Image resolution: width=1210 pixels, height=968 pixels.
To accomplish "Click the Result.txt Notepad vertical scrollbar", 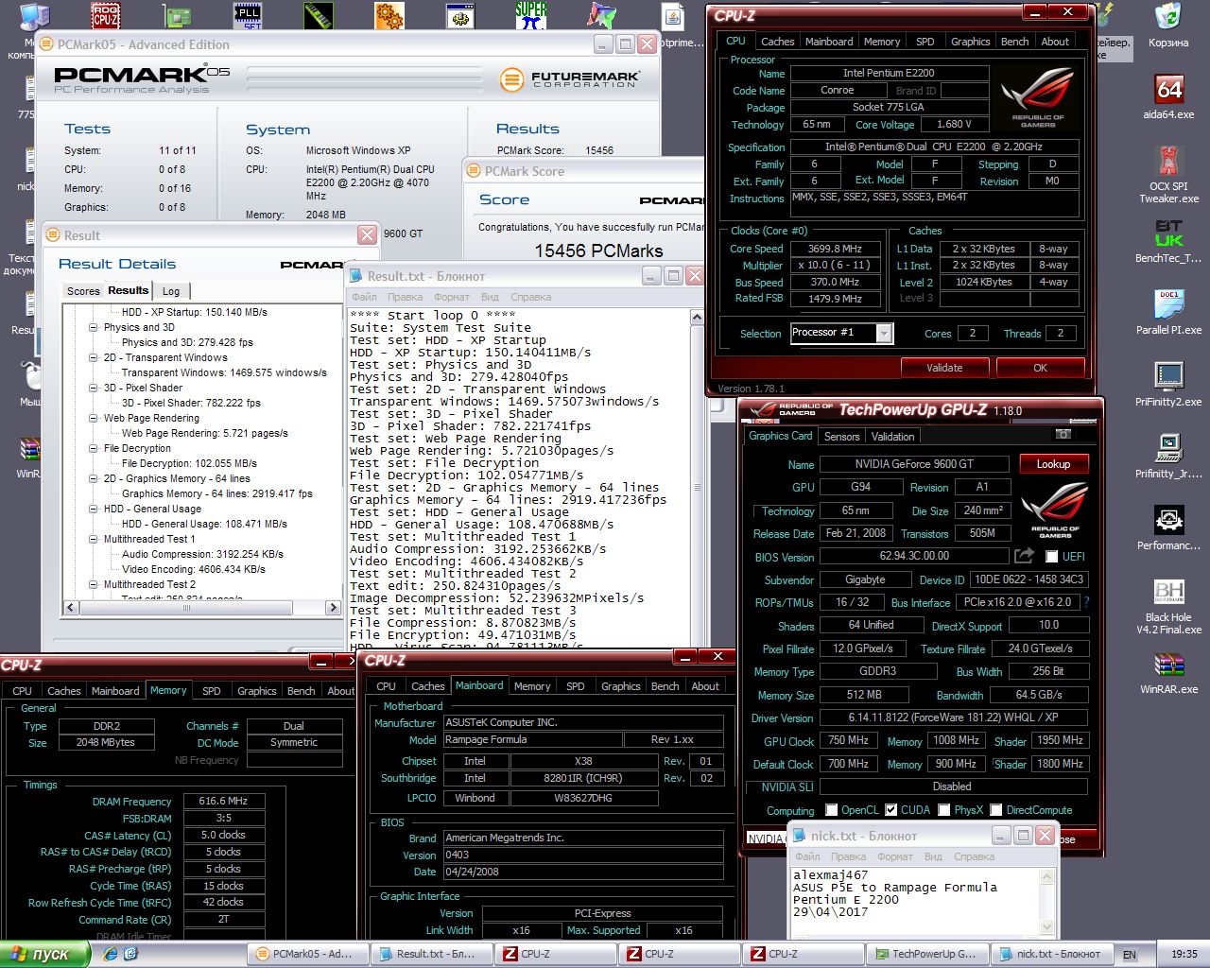I will [x=699, y=478].
